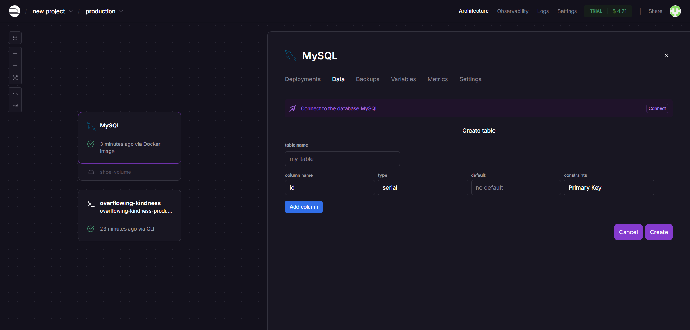Open project Settings in top bar

click(x=567, y=11)
